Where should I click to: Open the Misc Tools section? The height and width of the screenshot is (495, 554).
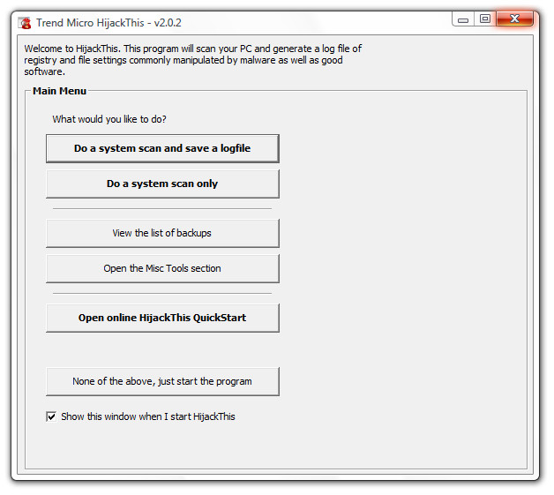point(162,268)
